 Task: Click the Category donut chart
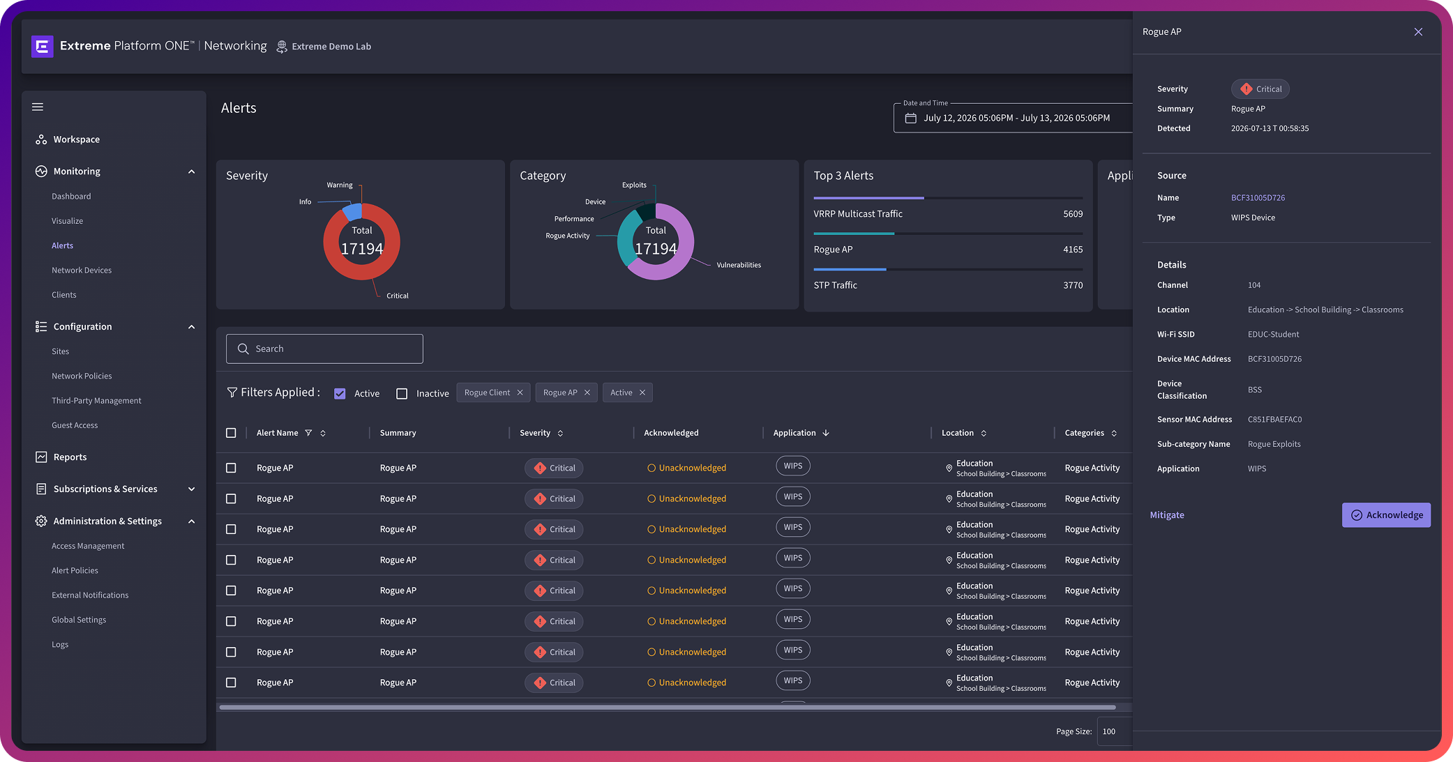656,241
